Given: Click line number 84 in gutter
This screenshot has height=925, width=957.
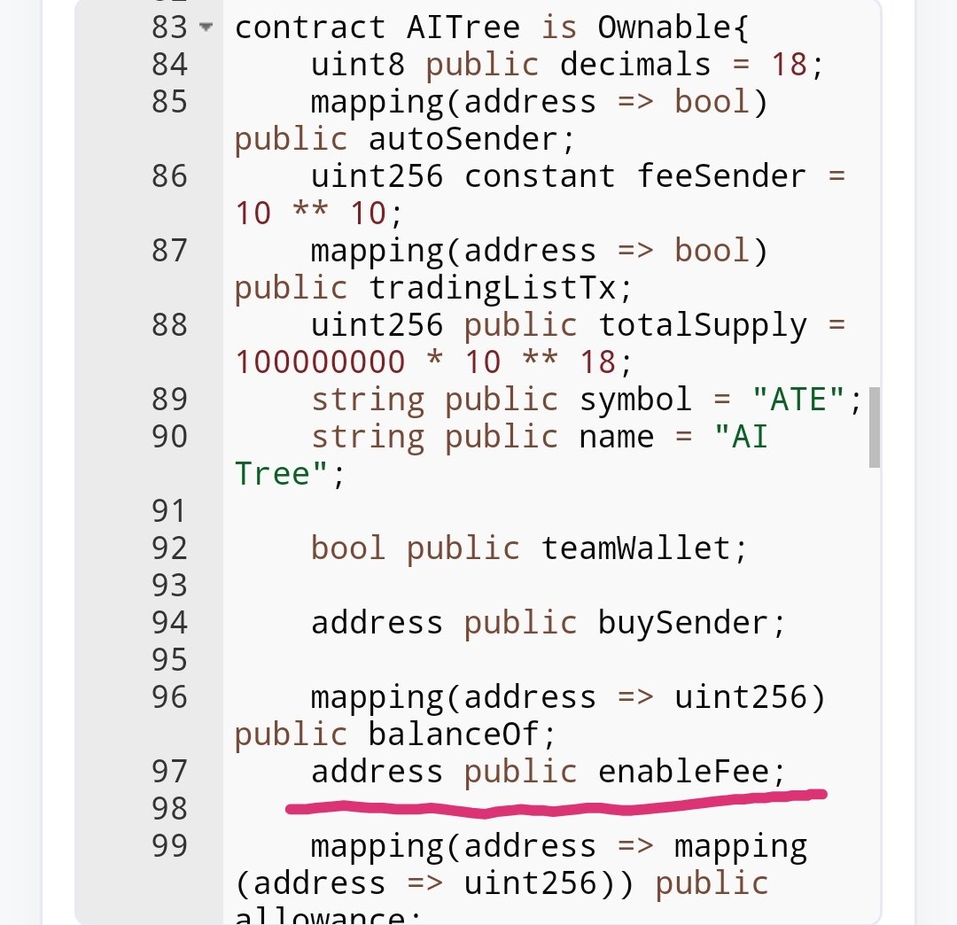Looking at the screenshot, I should click(x=169, y=65).
